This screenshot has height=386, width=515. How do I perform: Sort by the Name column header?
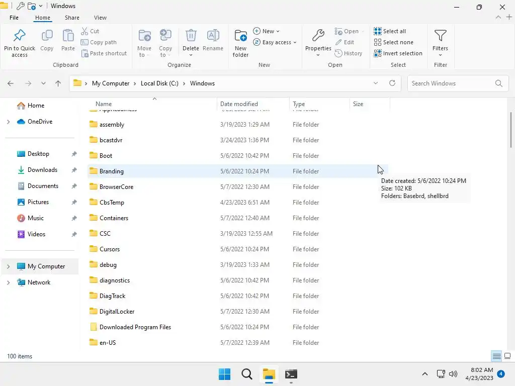(152, 104)
